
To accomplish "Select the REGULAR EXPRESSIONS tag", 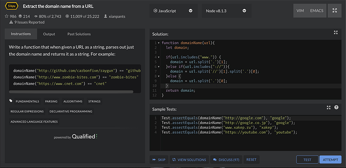I will click(x=27, y=111).
